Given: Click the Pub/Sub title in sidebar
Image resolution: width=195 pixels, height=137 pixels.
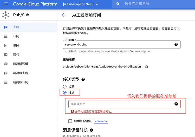Looking at the screenshot, I should [x=21, y=15].
